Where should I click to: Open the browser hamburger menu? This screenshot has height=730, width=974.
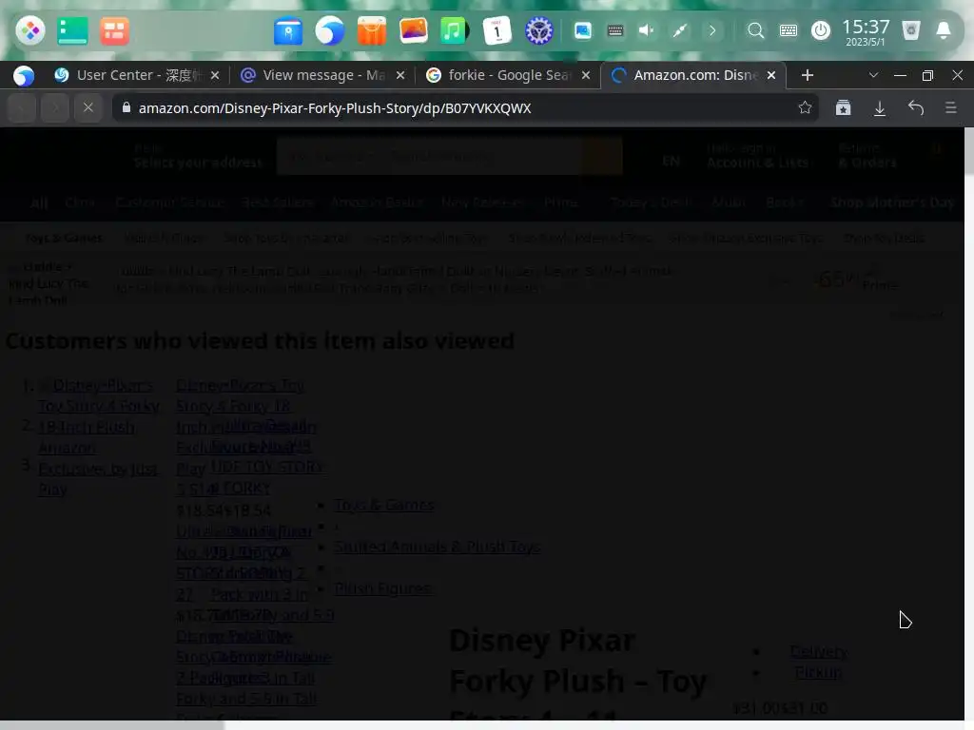click(x=951, y=108)
